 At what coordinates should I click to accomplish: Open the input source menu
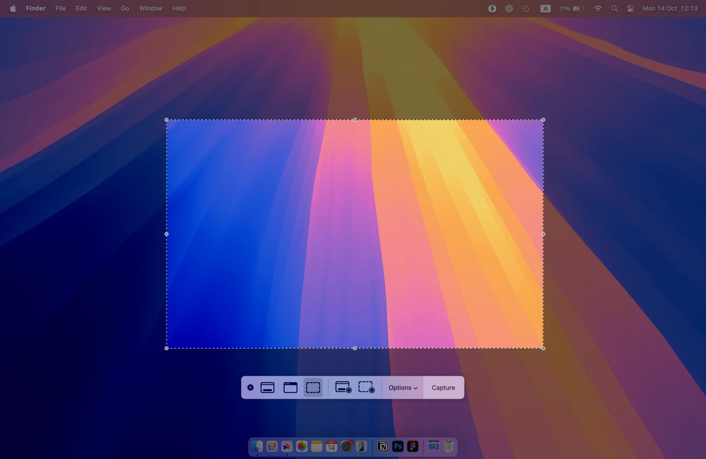[x=545, y=8]
